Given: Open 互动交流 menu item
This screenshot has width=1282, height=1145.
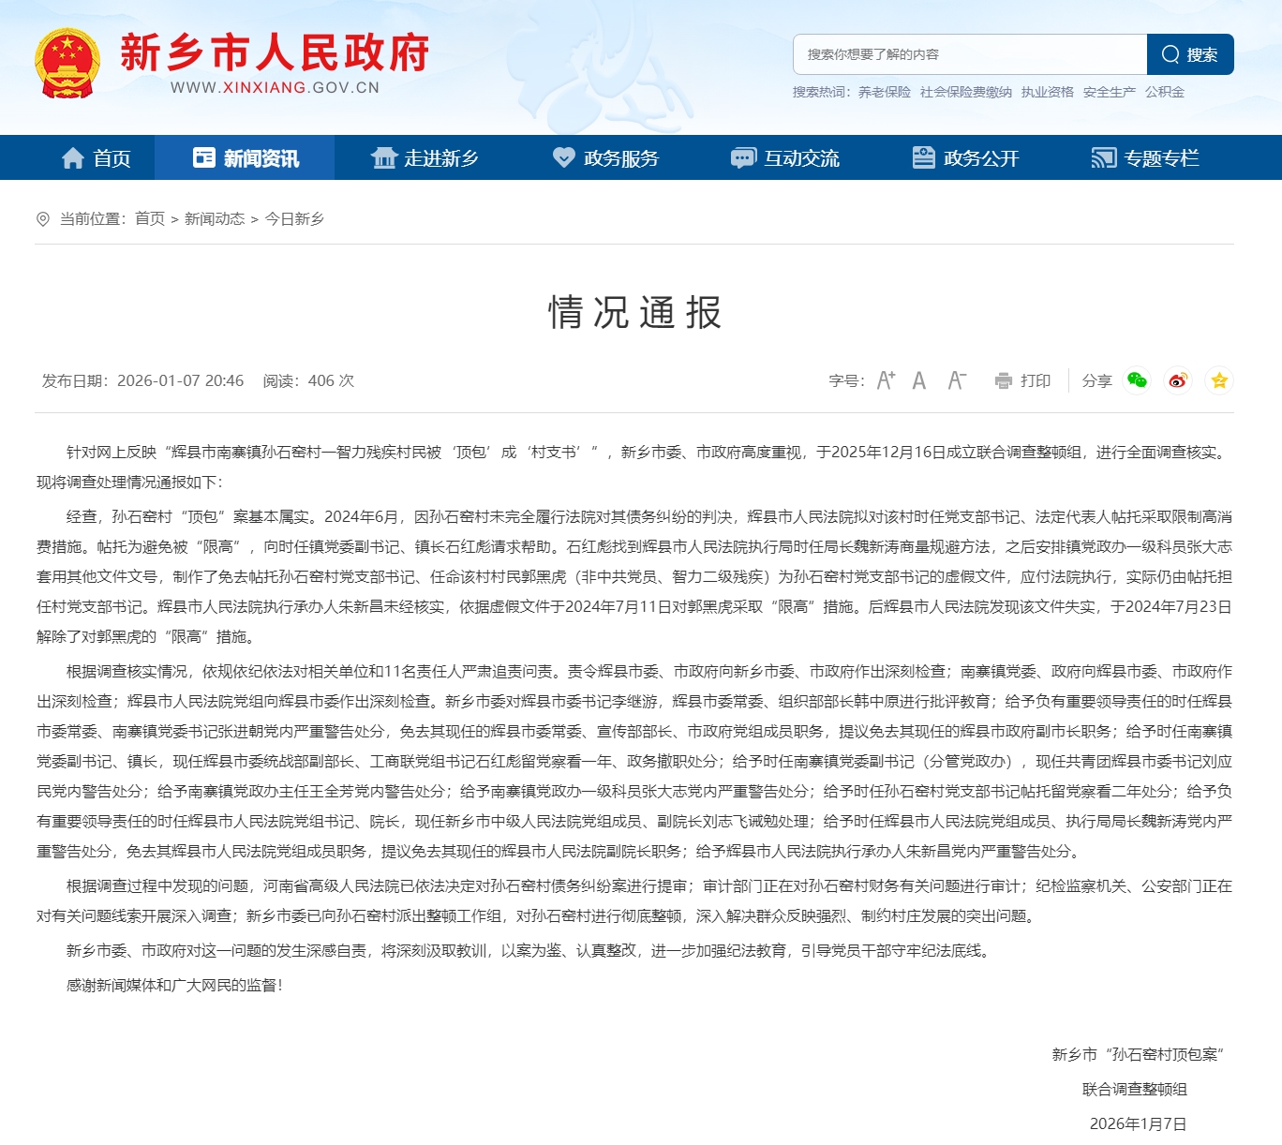Looking at the screenshot, I should 785,158.
